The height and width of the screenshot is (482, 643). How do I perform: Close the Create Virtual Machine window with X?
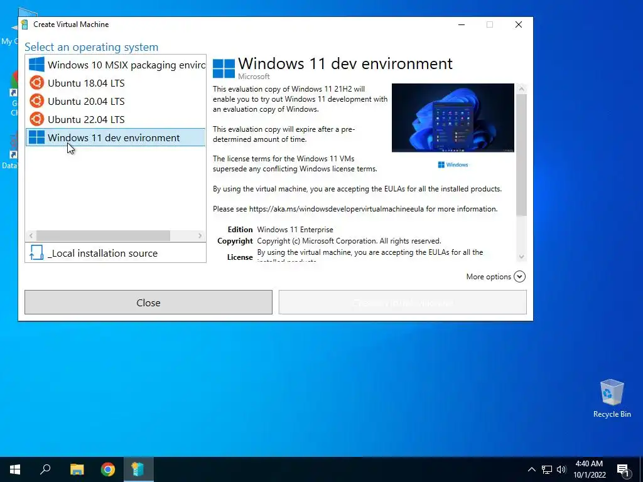pos(518,24)
